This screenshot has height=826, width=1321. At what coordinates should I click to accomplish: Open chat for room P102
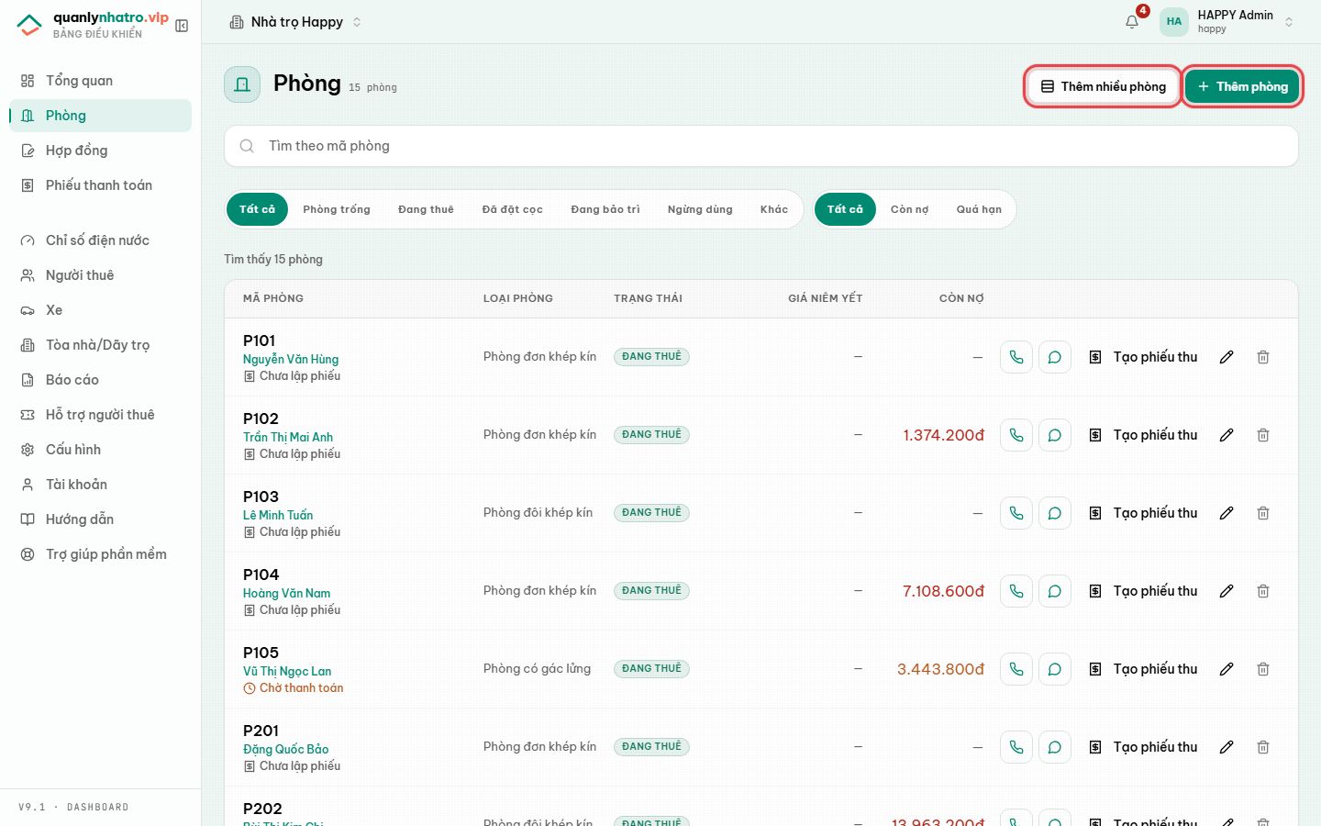coord(1055,435)
